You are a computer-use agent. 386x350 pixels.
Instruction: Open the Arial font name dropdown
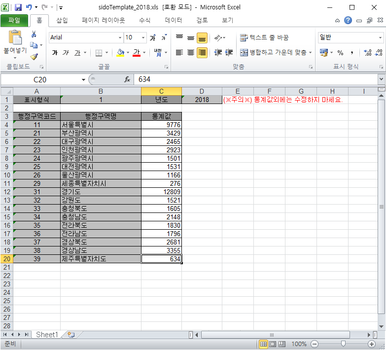[x=120, y=38]
